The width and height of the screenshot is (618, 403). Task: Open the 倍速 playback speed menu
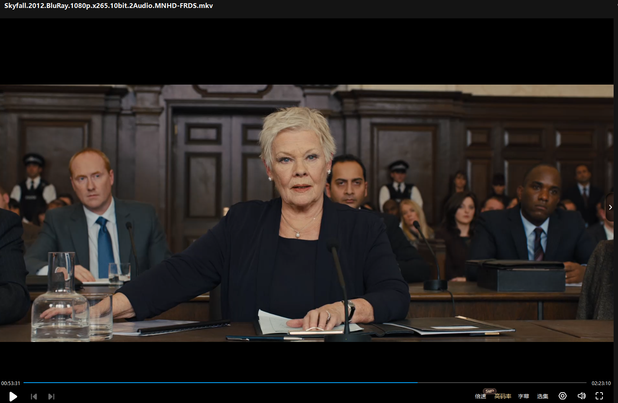click(481, 396)
